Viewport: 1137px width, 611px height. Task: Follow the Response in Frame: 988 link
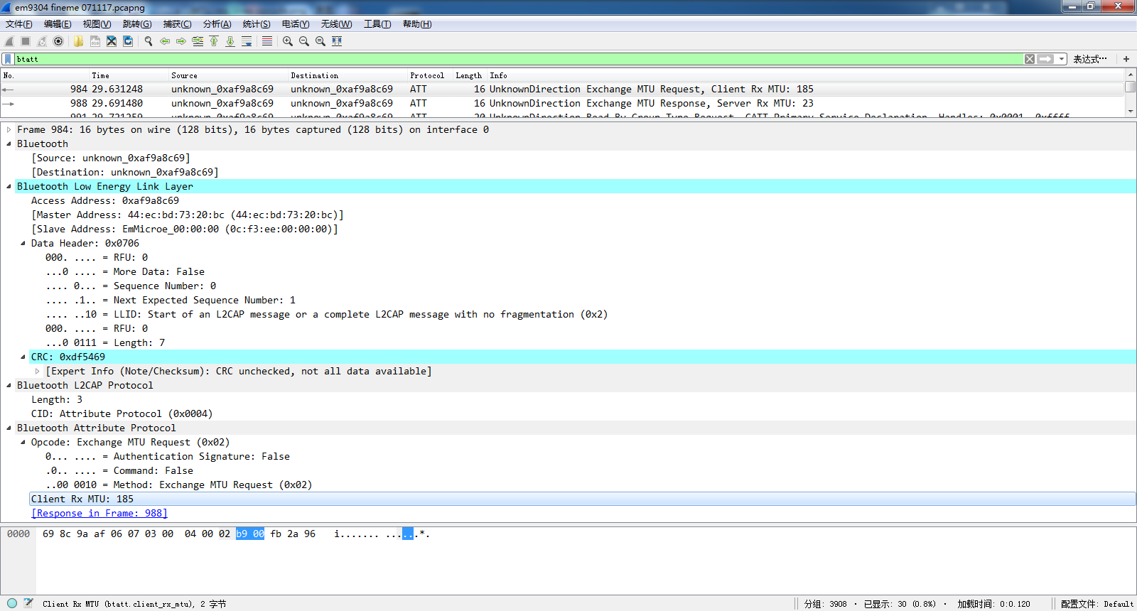[x=99, y=513]
